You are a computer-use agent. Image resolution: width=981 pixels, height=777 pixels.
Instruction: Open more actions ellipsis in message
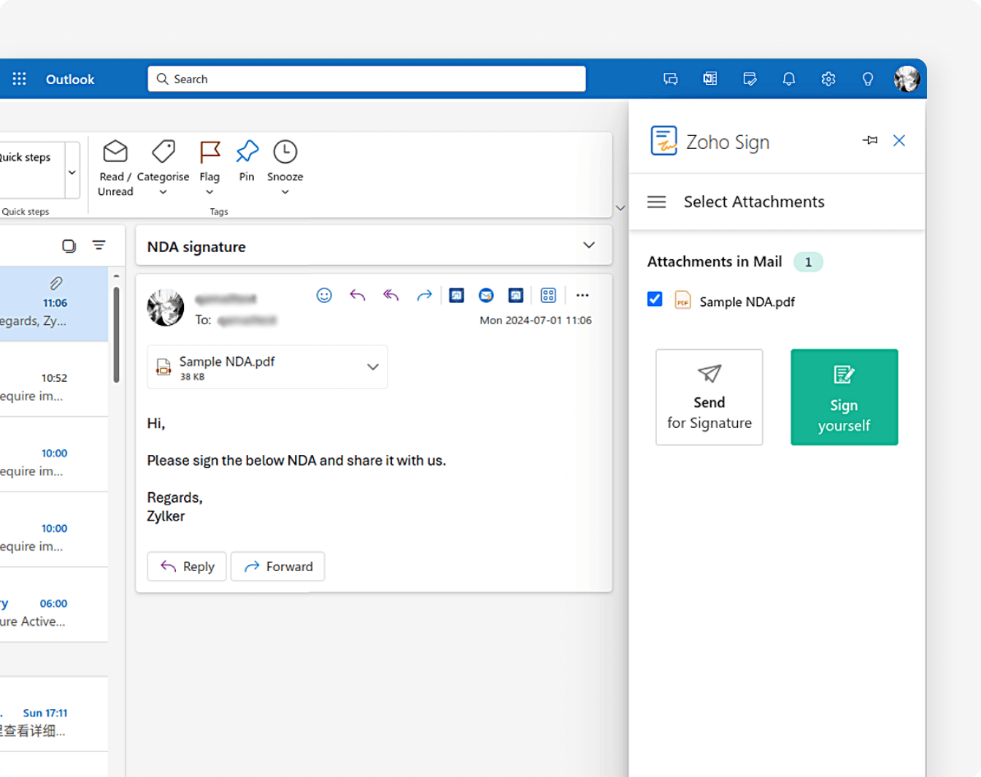click(582, 295)
